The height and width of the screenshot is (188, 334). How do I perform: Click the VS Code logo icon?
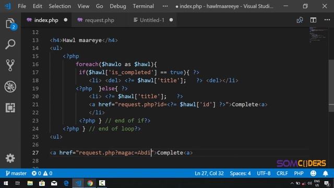coord(8,6)
